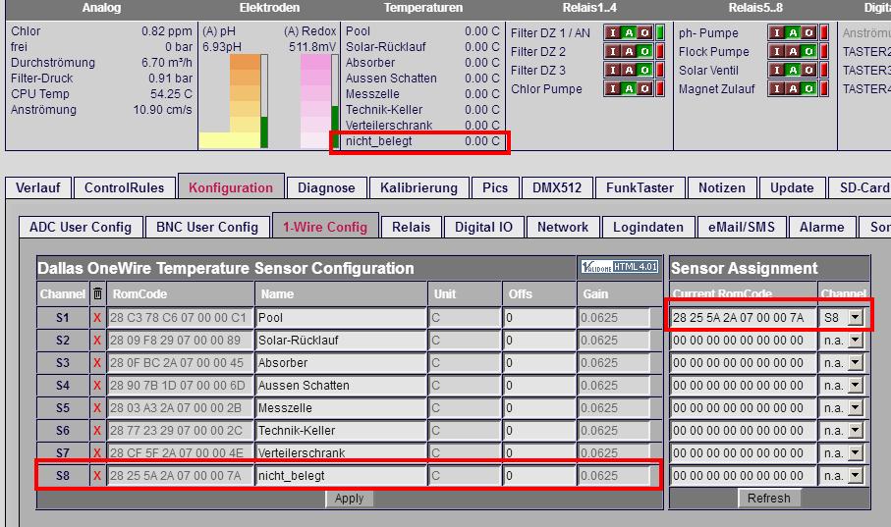Open the Kalibrierung tab
Viewport: 891px width, 527px height.
[x=418, y=188]
